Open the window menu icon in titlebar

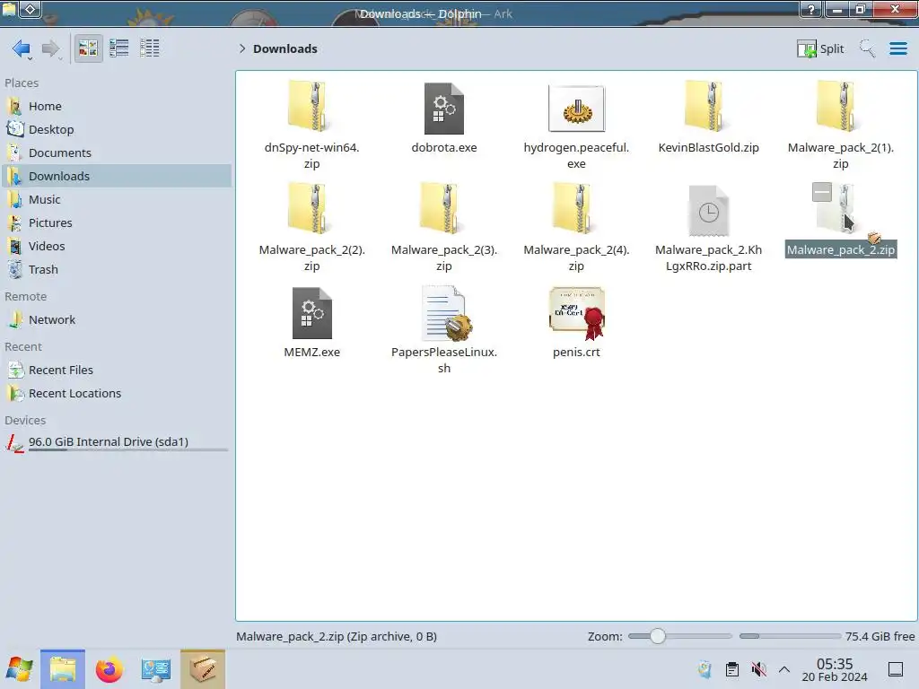(x=9, y=9)
